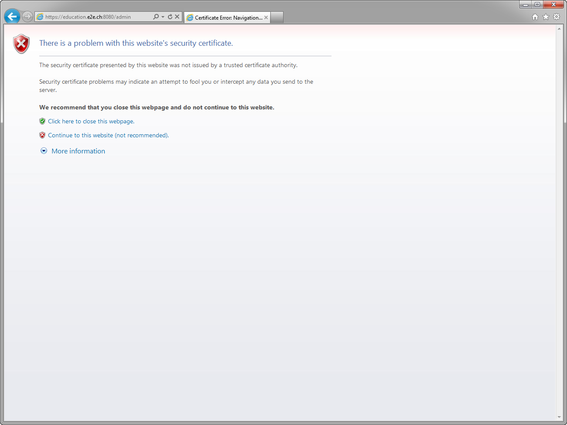Open the Home page via the Home icon
Viewport: 567px width, 425px height.
535,16
